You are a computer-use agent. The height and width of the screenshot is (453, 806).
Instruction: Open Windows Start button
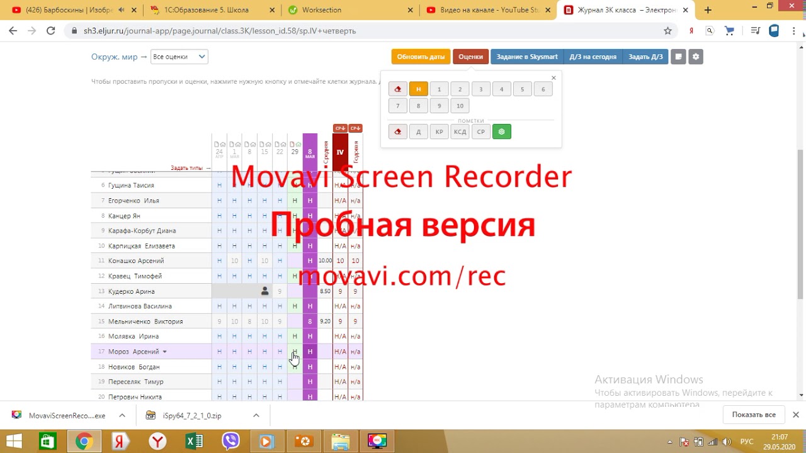tap(14, 442)
